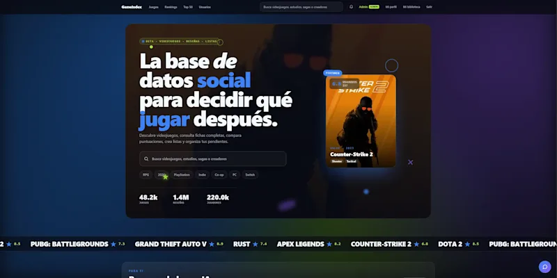Open Dota 2 in the ticker
557x278 pixels.
pyautogui.click(x=450, y=244)
